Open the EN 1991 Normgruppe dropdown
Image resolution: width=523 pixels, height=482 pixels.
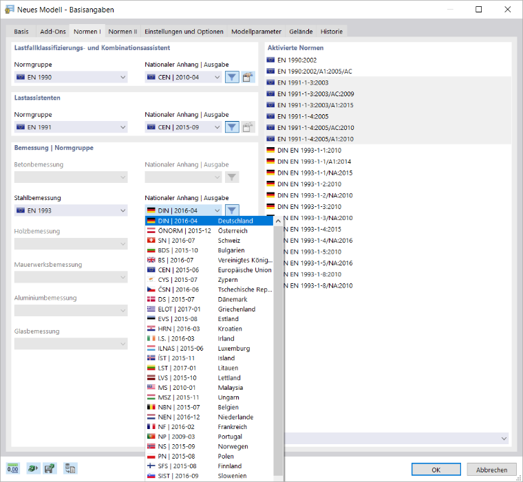click(71, 127)
